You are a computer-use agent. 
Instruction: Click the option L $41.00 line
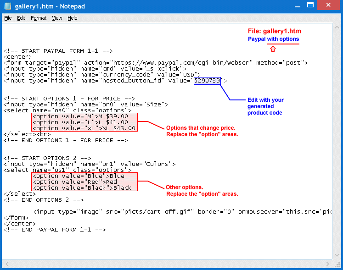click(80, 122)
